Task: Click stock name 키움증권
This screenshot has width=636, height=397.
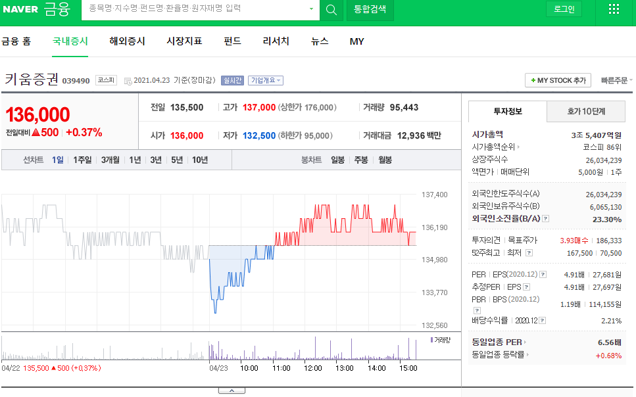Action: (x=32, y=79)
